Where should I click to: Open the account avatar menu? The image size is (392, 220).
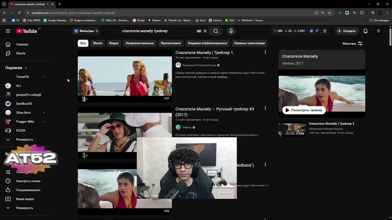[x=379, y=31]
